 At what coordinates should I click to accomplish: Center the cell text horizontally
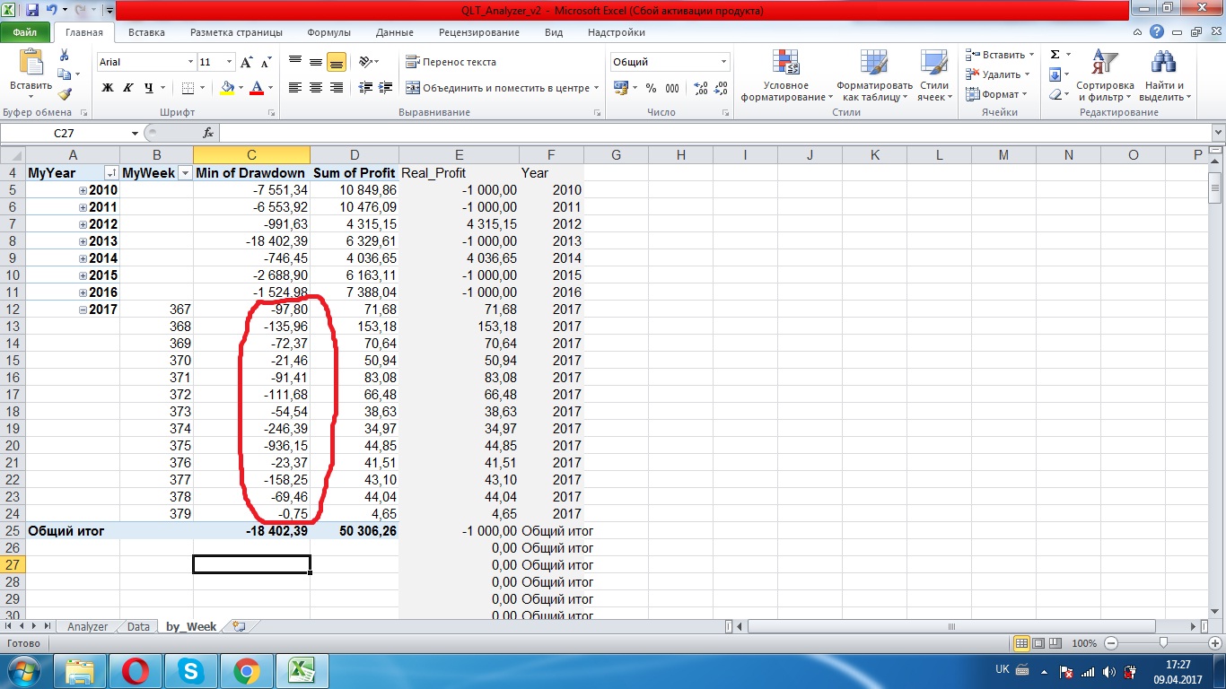[x=316, y=88]
